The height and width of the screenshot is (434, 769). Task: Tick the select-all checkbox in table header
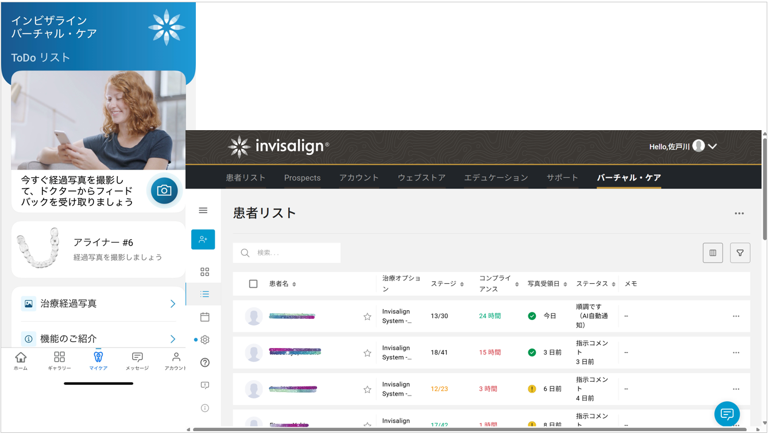253,284
